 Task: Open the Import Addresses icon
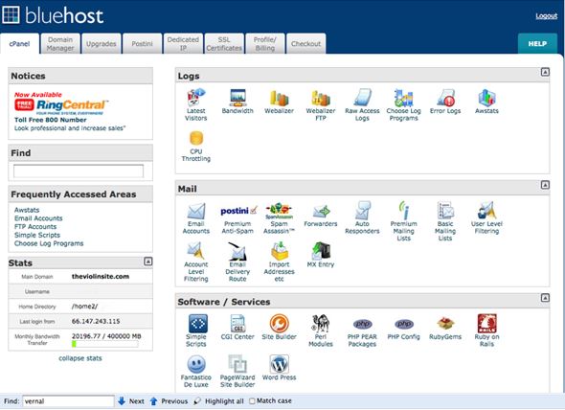click(x=280, y=251)
